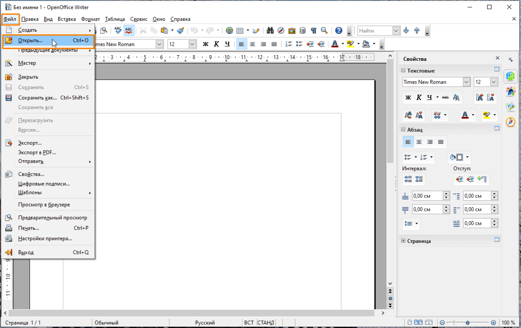Click the toolbar Numbering list icon
The image size is (521, 328).
pos(288,44)
